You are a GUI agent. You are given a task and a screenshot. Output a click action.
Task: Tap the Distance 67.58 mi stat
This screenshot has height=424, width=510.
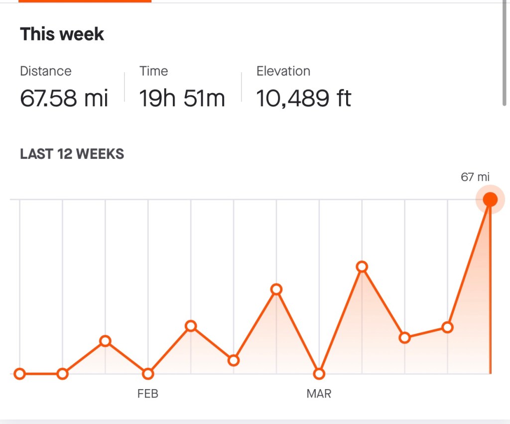pyautogui.click(x=64, y=98)
